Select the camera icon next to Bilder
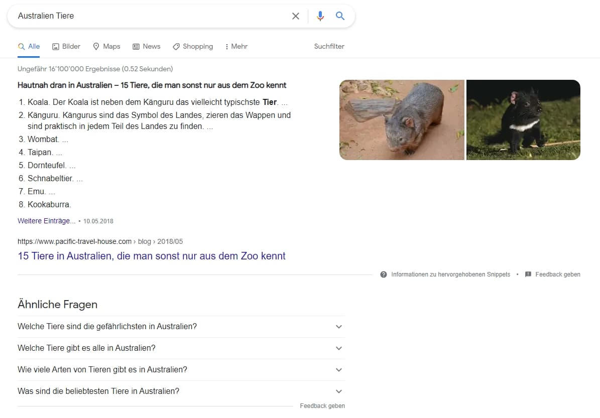 [54, 46]
